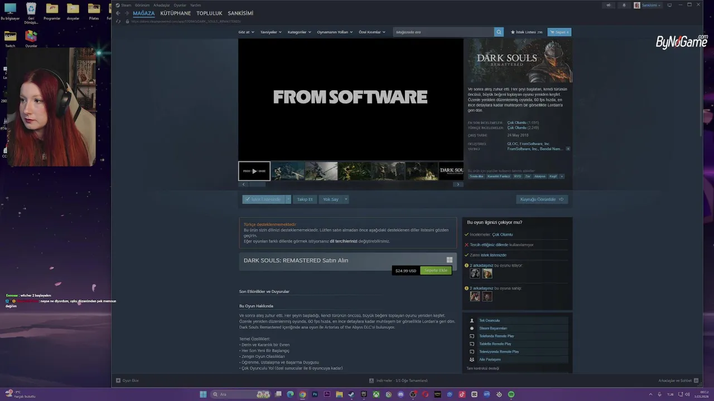Open the SANKISIMI profile tab
Viewport: 714px width, 401px height.
click(x=240, y=13)
